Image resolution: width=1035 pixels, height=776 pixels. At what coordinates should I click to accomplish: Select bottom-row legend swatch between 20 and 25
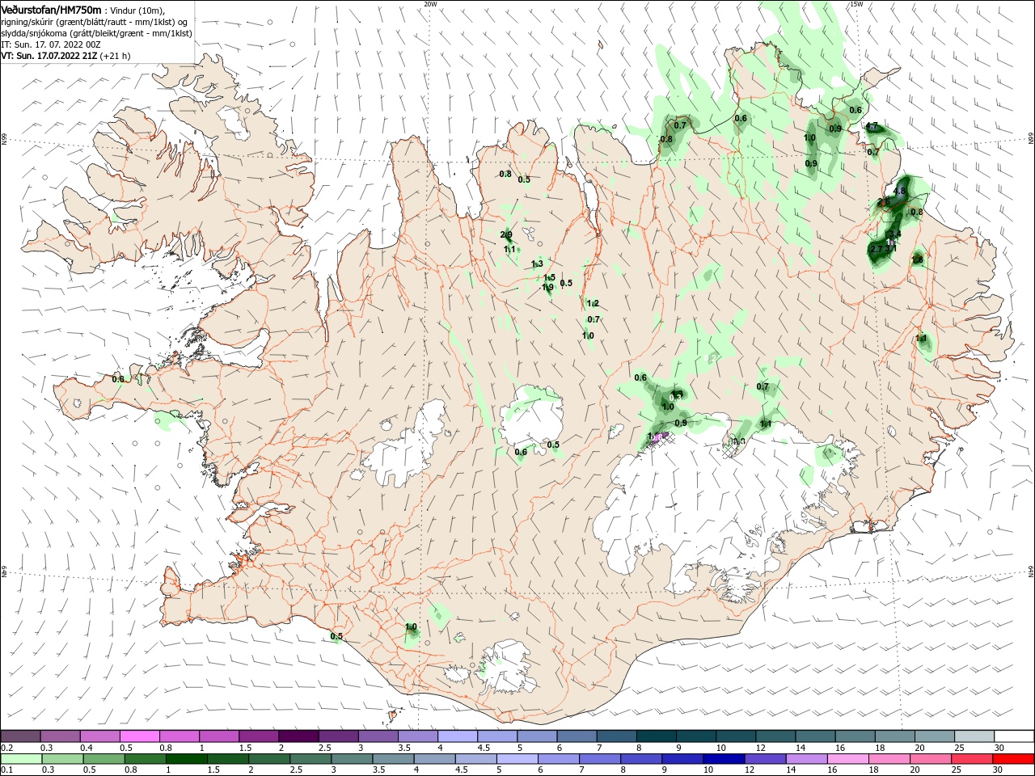click(x=929, y=759)
